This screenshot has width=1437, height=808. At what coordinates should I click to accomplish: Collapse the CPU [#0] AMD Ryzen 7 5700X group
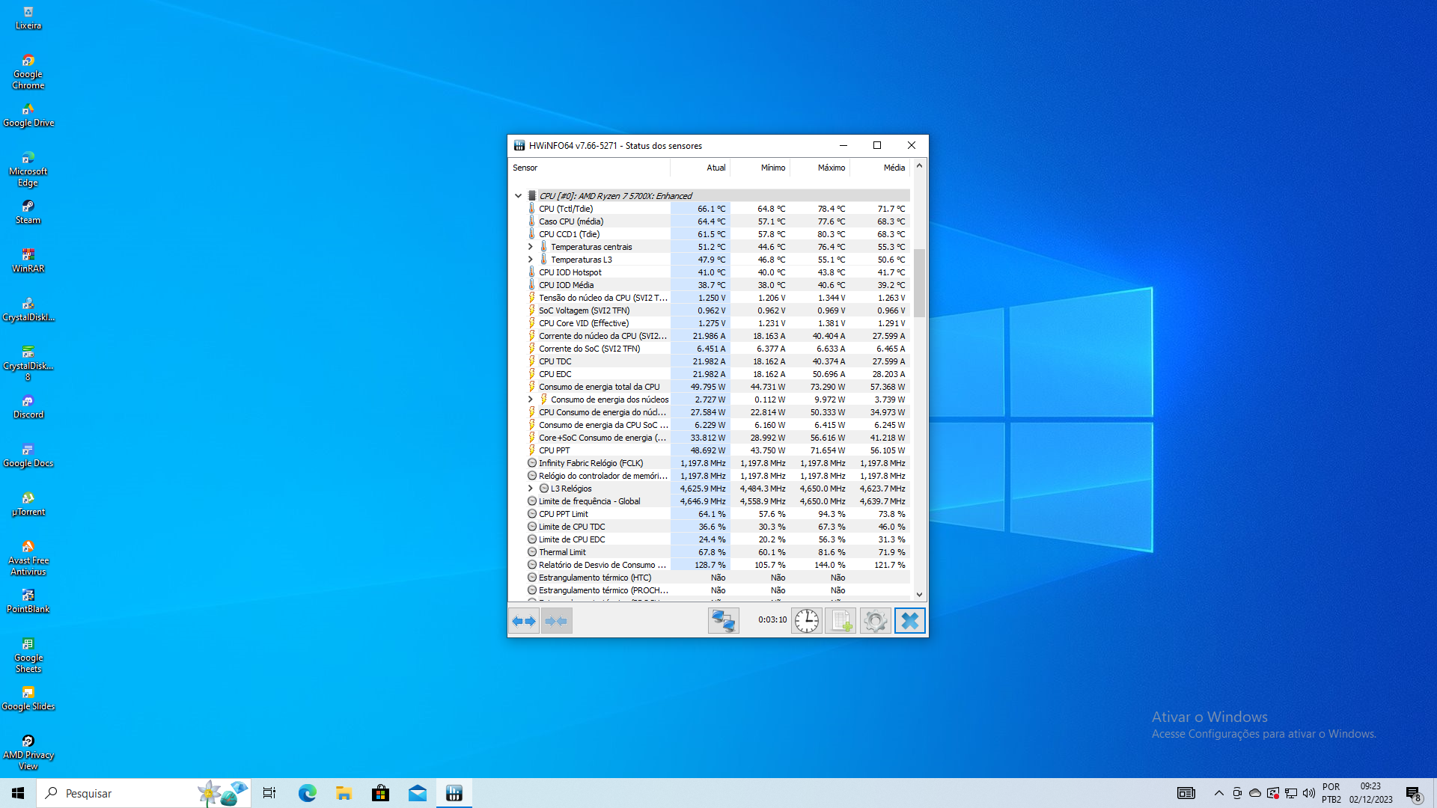tap(518, 196)
